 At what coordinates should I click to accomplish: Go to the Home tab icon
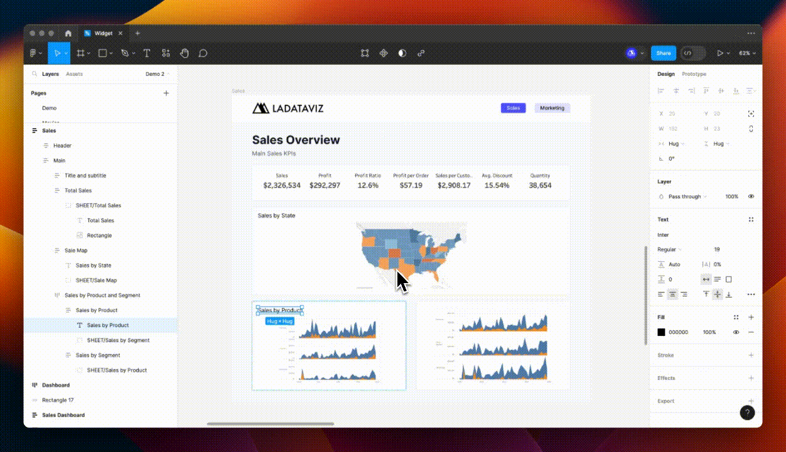pos(68,33)
